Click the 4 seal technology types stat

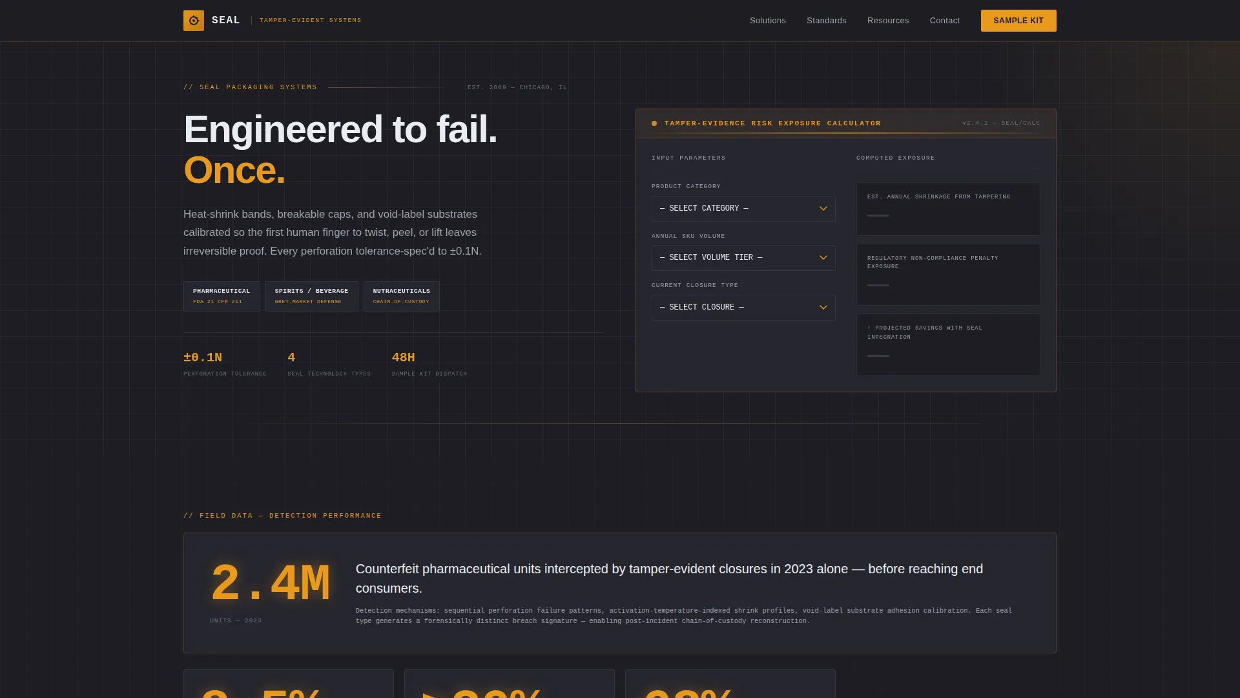click(x=329, y=365)
